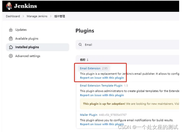The height and width of the screenshot is (132, 182).
Task: Click the sort arrow next to 名称 column
Action: coord(88,60)
